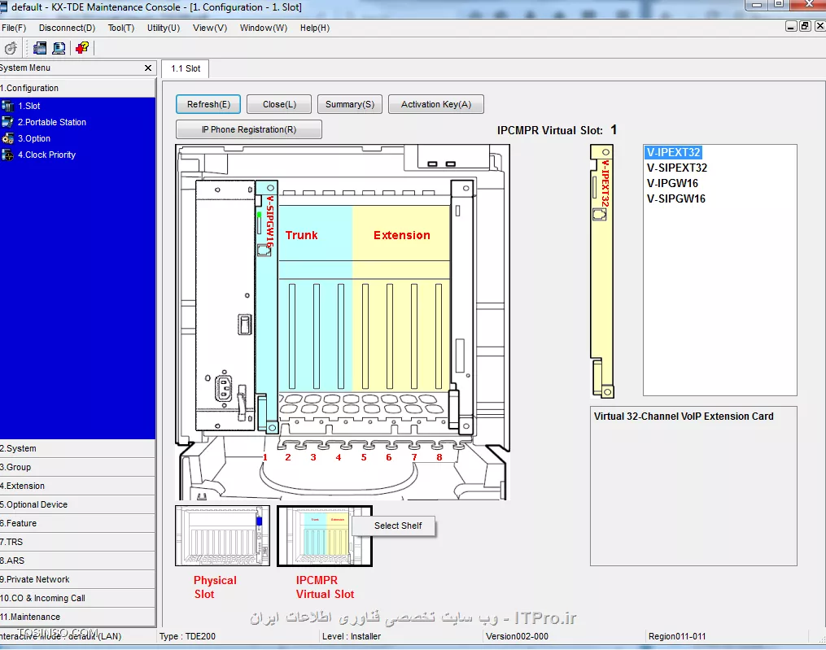Open the File(F) menu

tap(14, 28)
